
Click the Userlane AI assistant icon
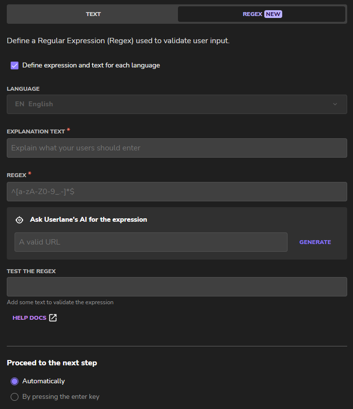(x=19, y=220)
